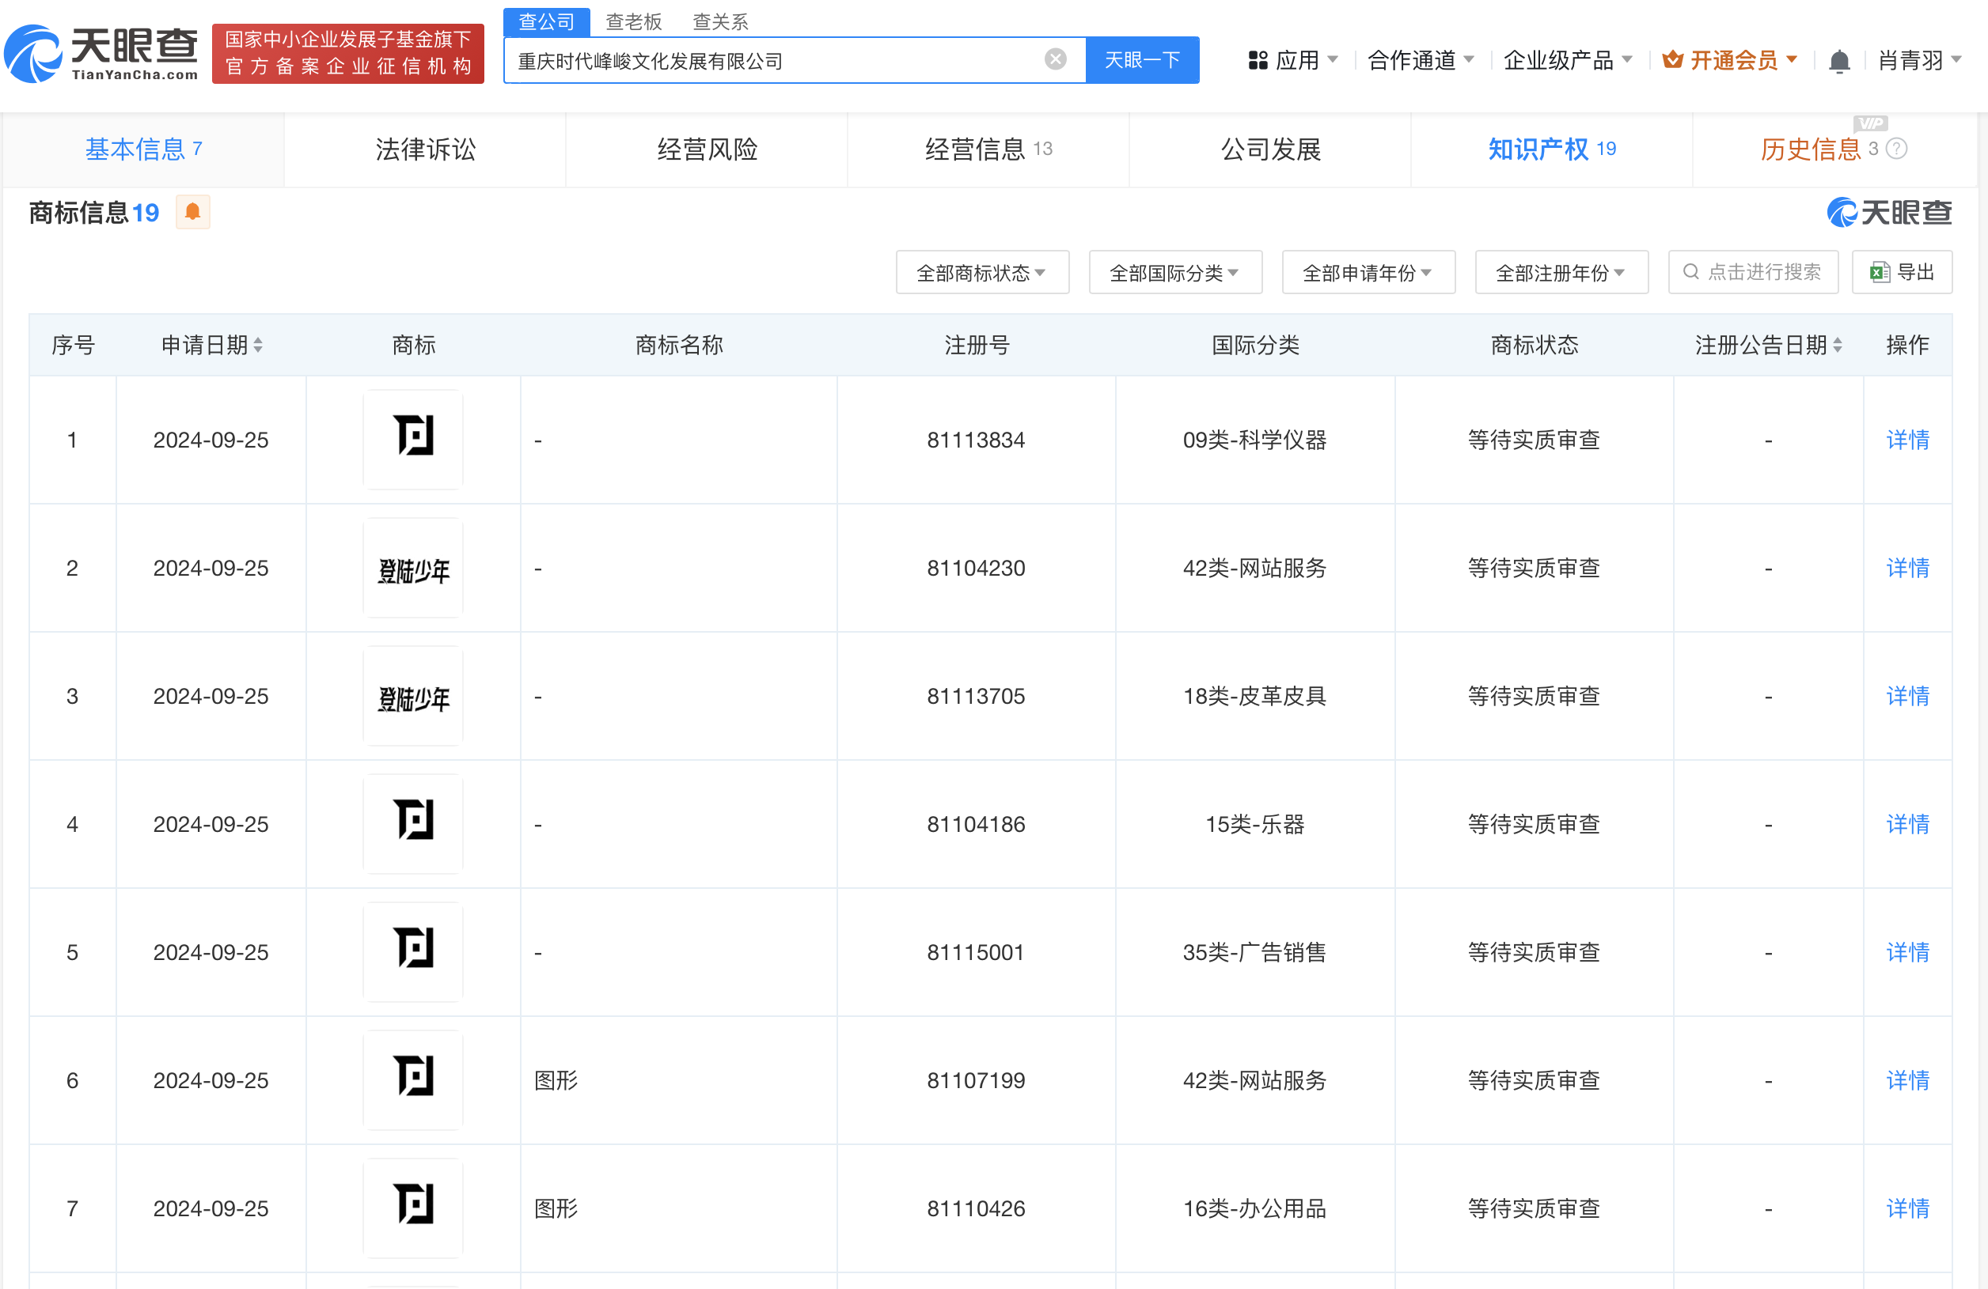Open trademark image for 81113834
1988x1289 pixels.
tap(413, 439)
